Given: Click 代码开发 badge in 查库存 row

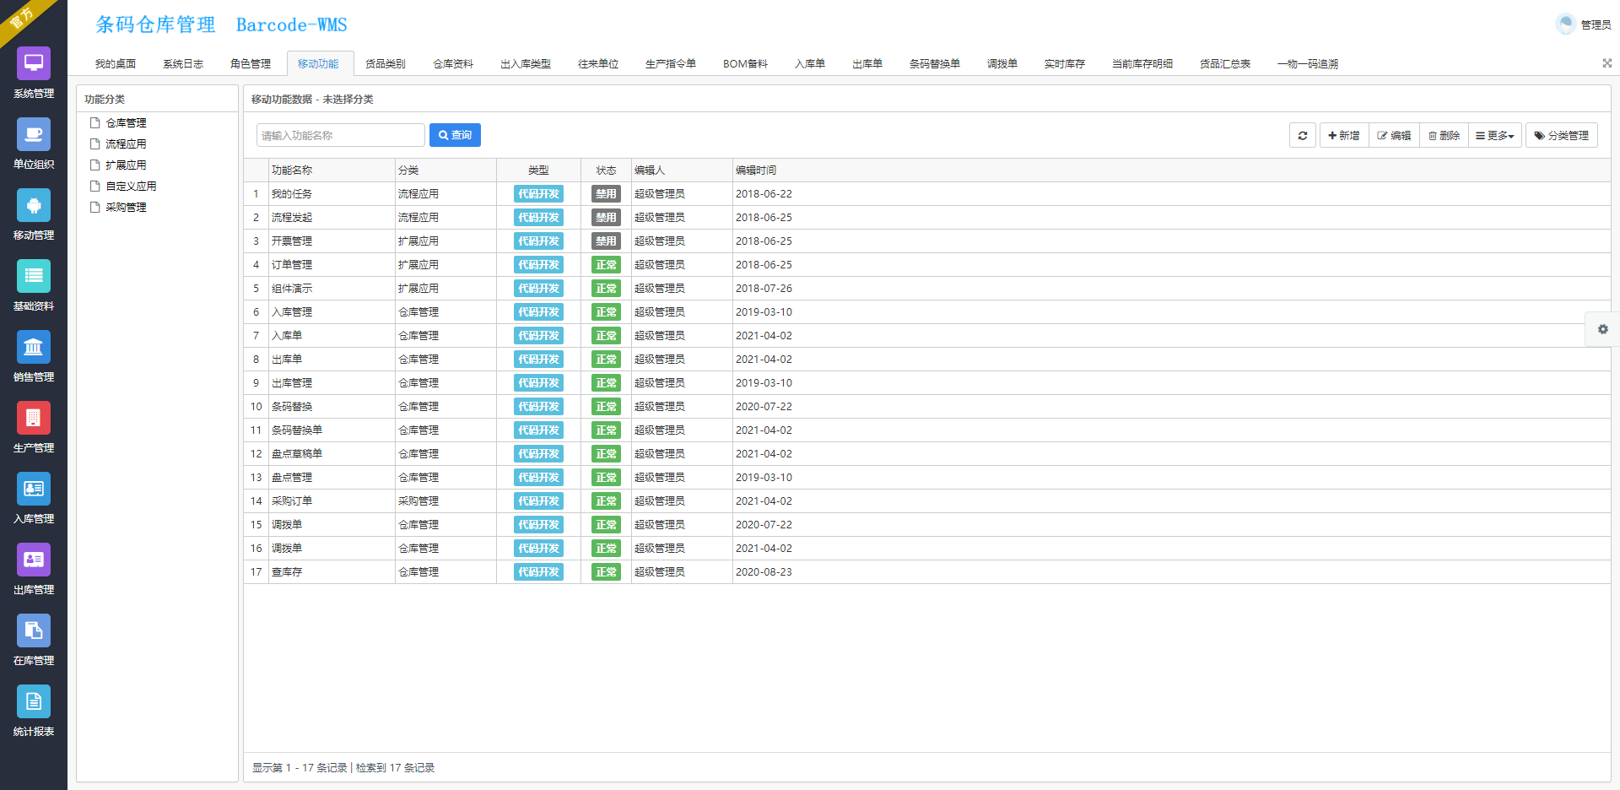Looking at the screenshot, I should [538, 572].
